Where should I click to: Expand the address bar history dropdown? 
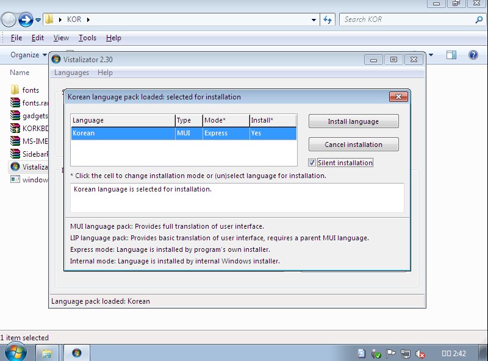tap(314, 20)
